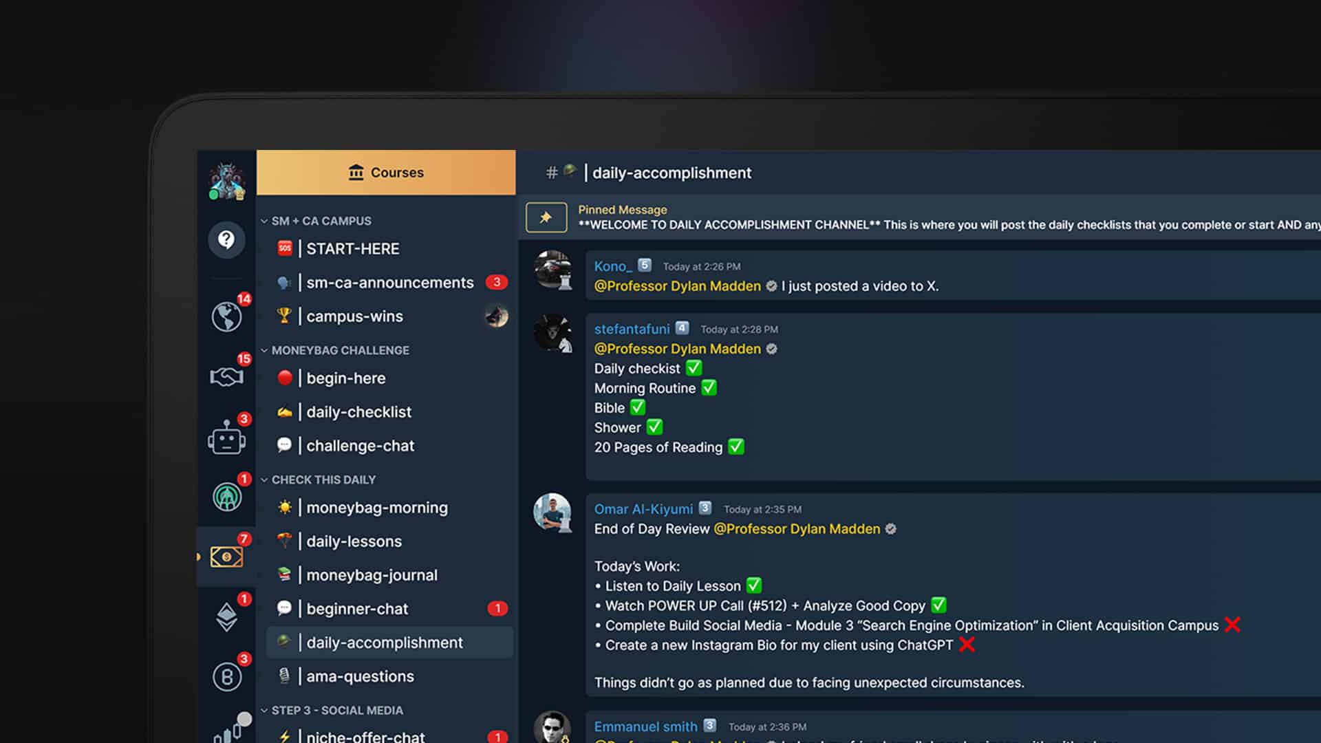
Task: Click the globe/world icon in sidebar
Action: click(x=227, y=316)
